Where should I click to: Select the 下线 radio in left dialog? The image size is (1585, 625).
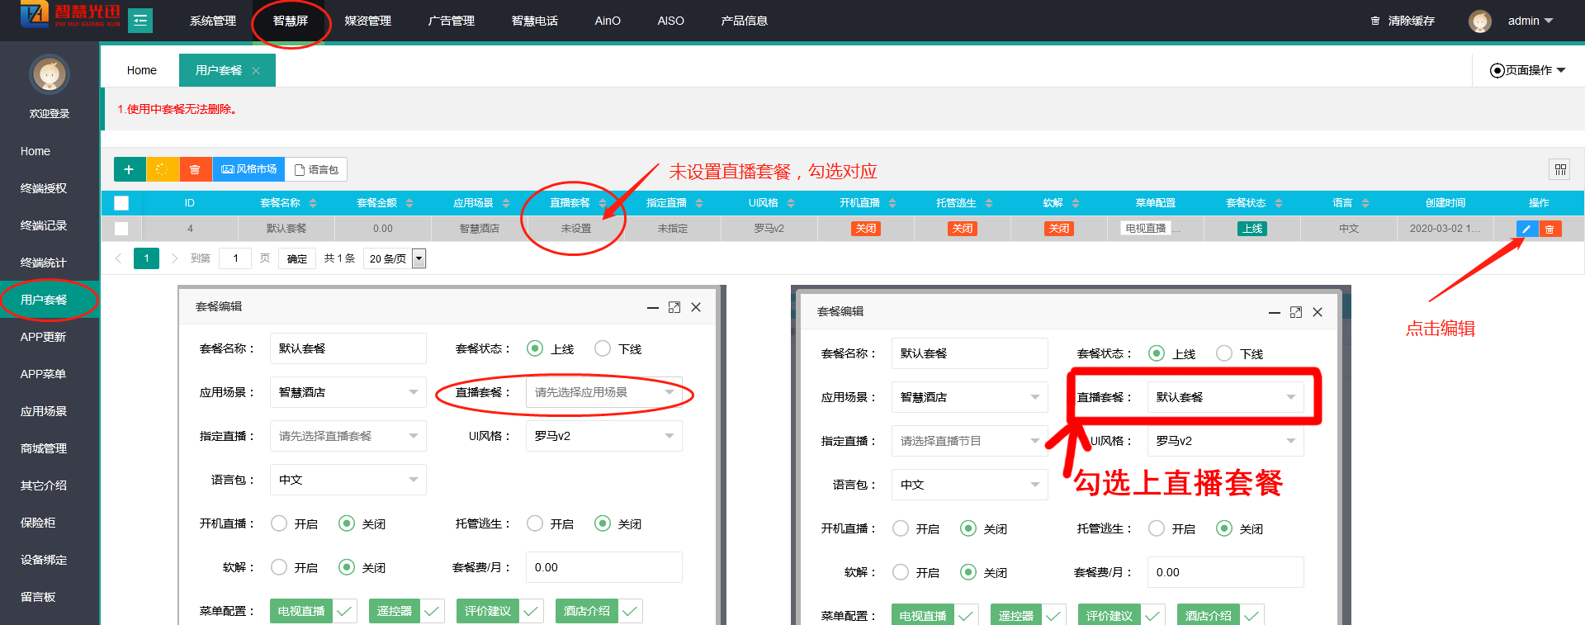[603, 348]
